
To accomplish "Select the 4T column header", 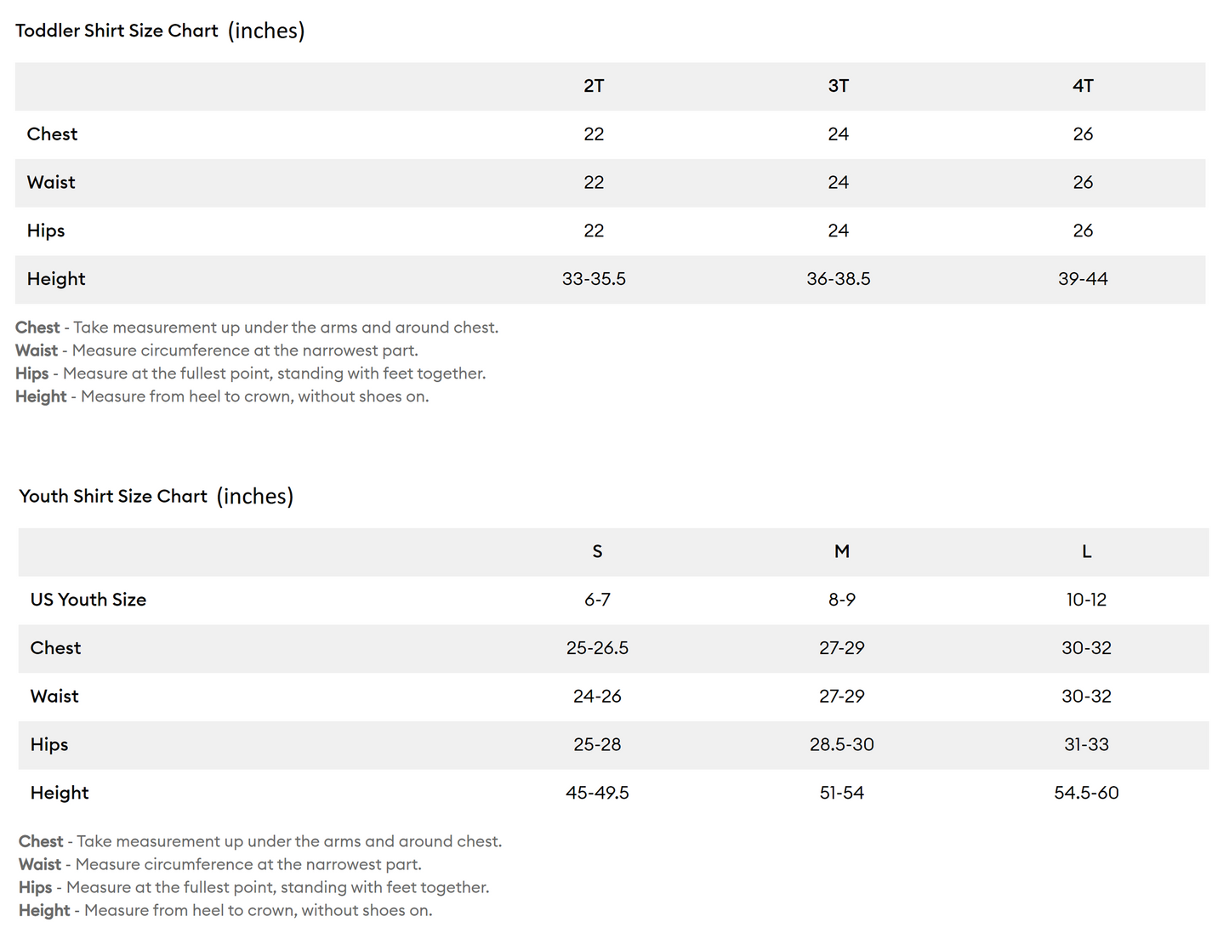I will [x=1083, y=86].
